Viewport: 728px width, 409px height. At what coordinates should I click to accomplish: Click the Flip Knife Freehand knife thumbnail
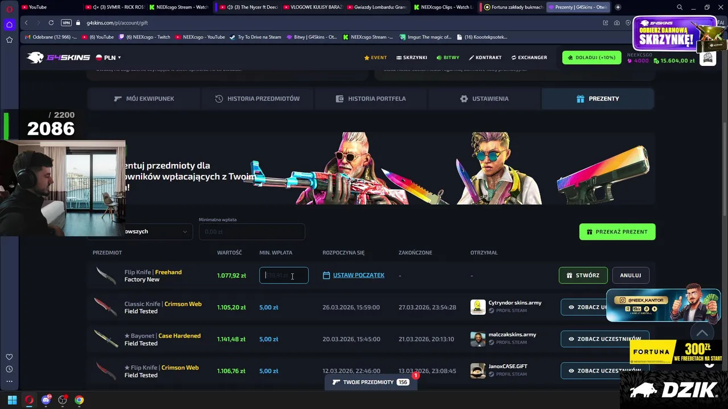[106, 276]
